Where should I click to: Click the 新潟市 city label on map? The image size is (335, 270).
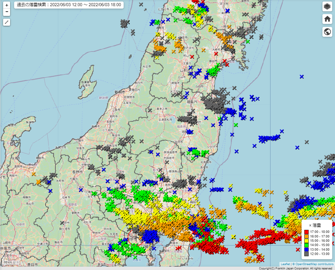point(119,92)
